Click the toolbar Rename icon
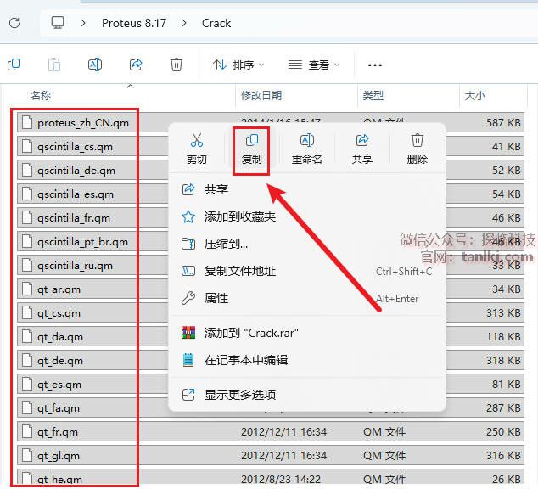 point(95,65)
